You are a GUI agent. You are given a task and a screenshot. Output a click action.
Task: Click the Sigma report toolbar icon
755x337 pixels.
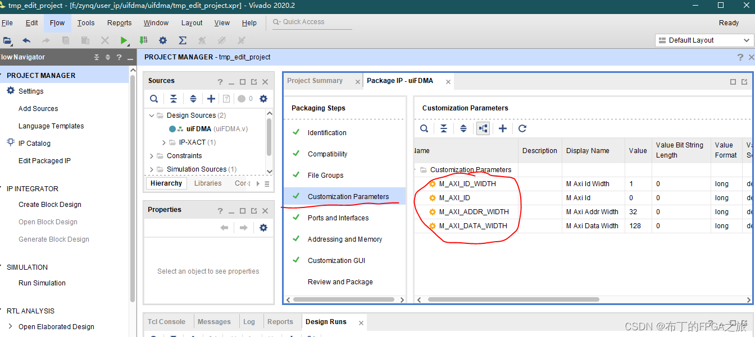tap(183, 40)
